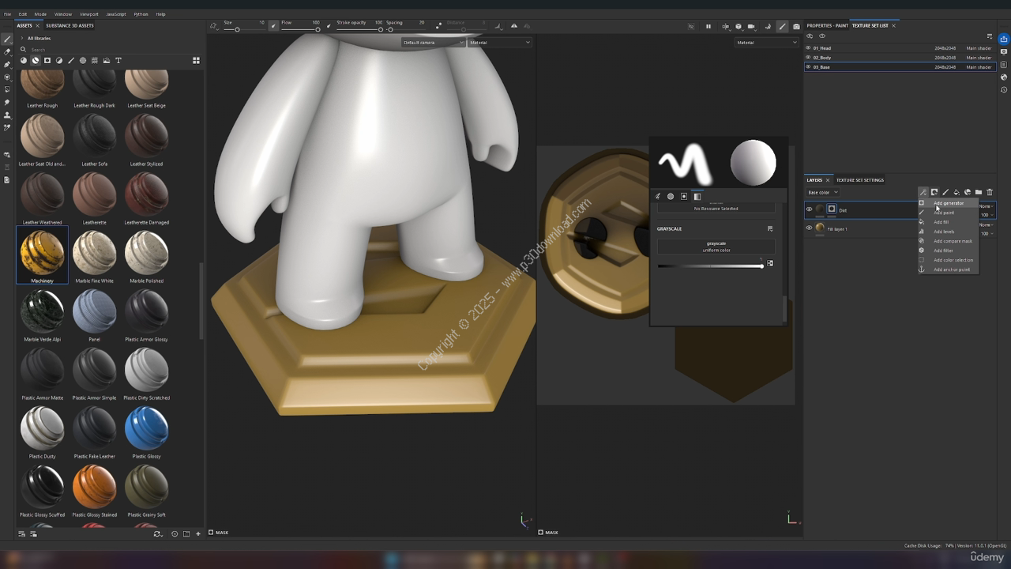Add a mask to the layer

[934, 192]
